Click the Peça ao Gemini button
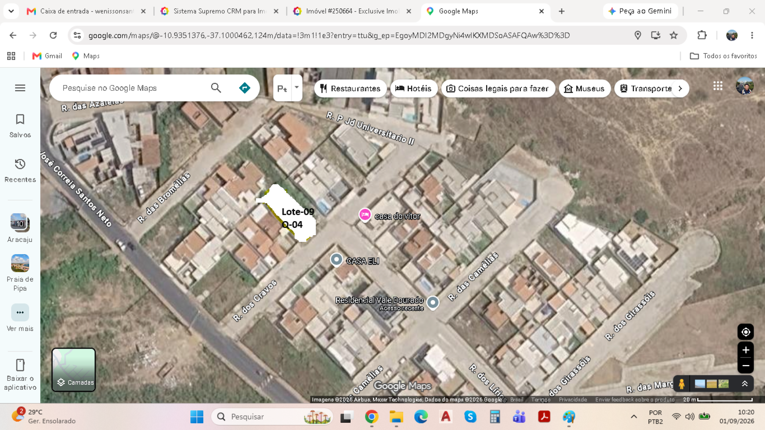The width and height of the screenshot is (765, 430). point(640,11)
